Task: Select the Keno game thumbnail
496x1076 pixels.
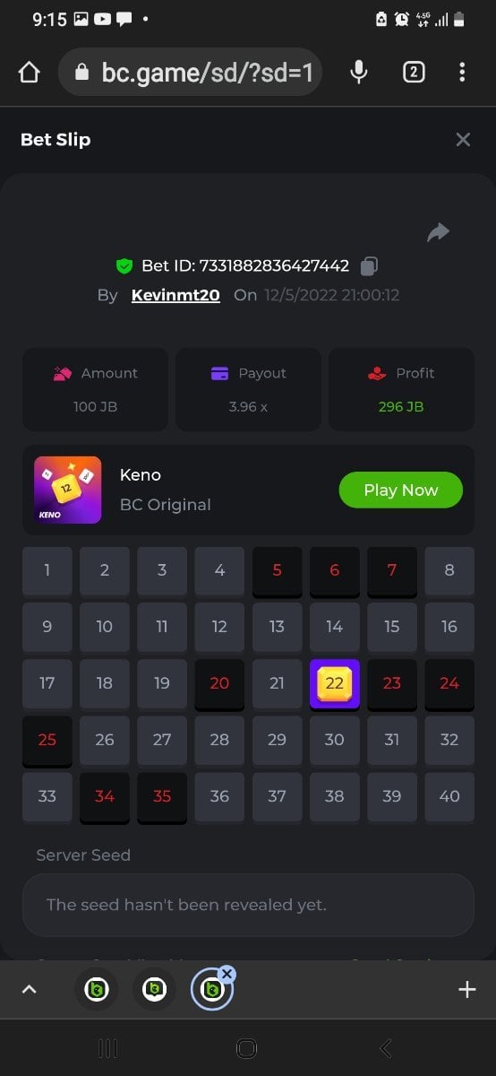Action: pyautogui.click(x=67, y=490)
